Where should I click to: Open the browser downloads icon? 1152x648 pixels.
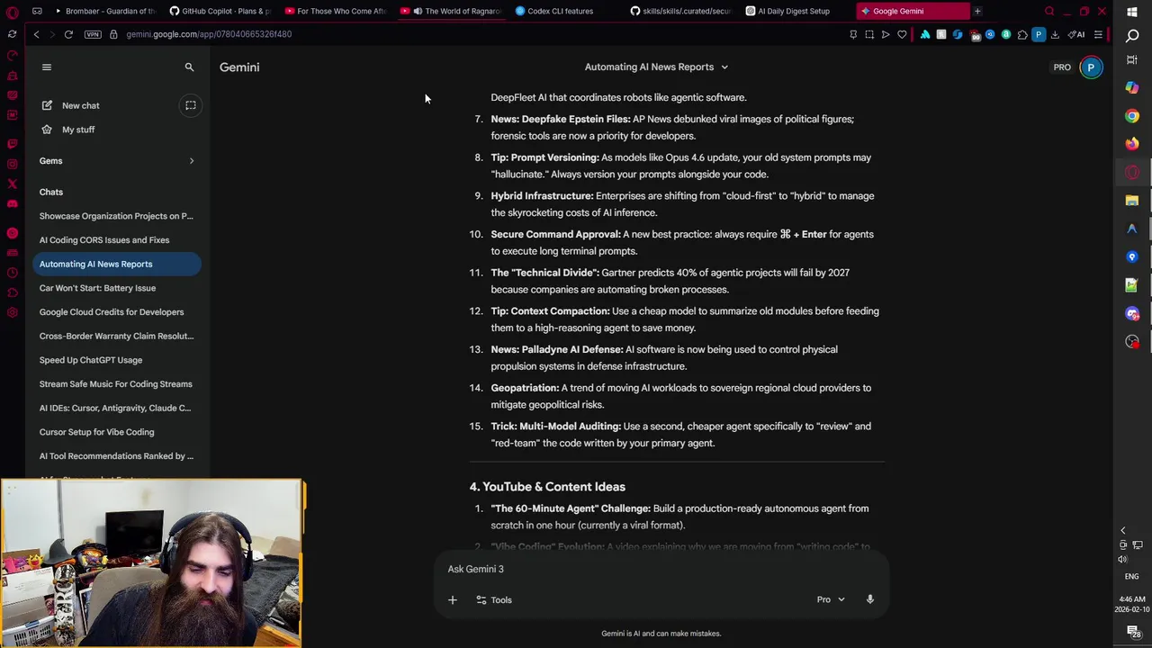pos(1055,34)
